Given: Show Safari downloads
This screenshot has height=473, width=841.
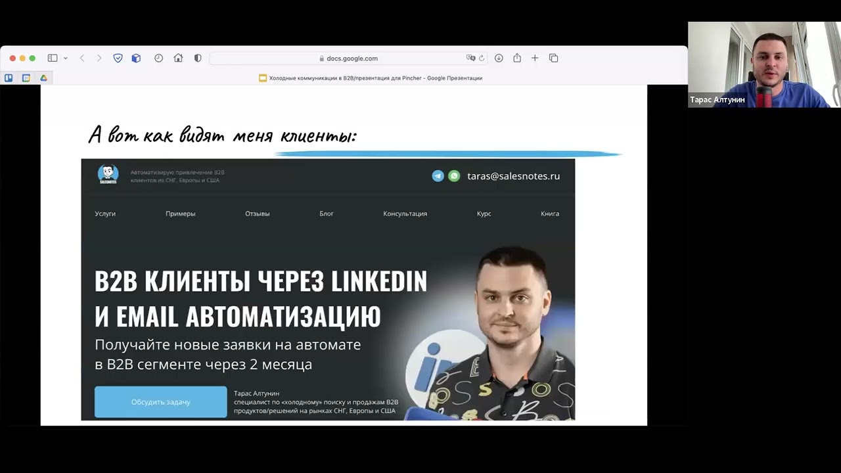Looking at the screenshot, I should [499, 58].
